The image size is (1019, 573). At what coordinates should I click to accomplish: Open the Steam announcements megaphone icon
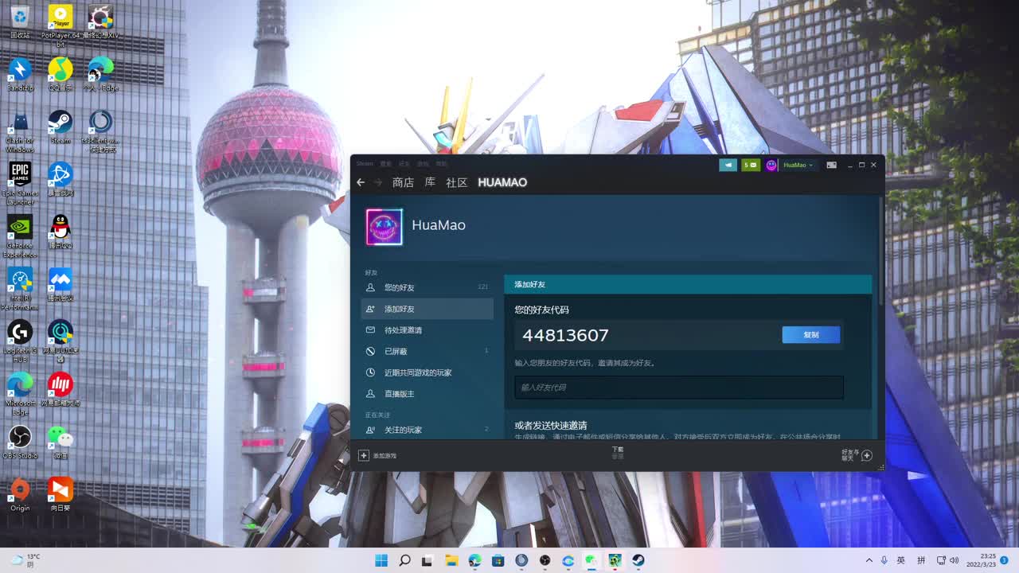728,165
